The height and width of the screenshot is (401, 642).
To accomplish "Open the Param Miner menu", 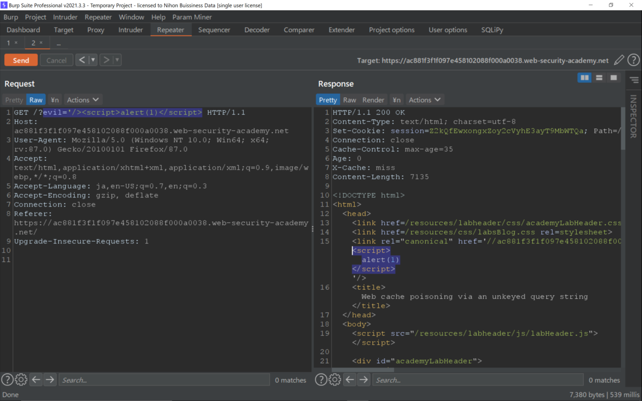I will tap(192, 17).
